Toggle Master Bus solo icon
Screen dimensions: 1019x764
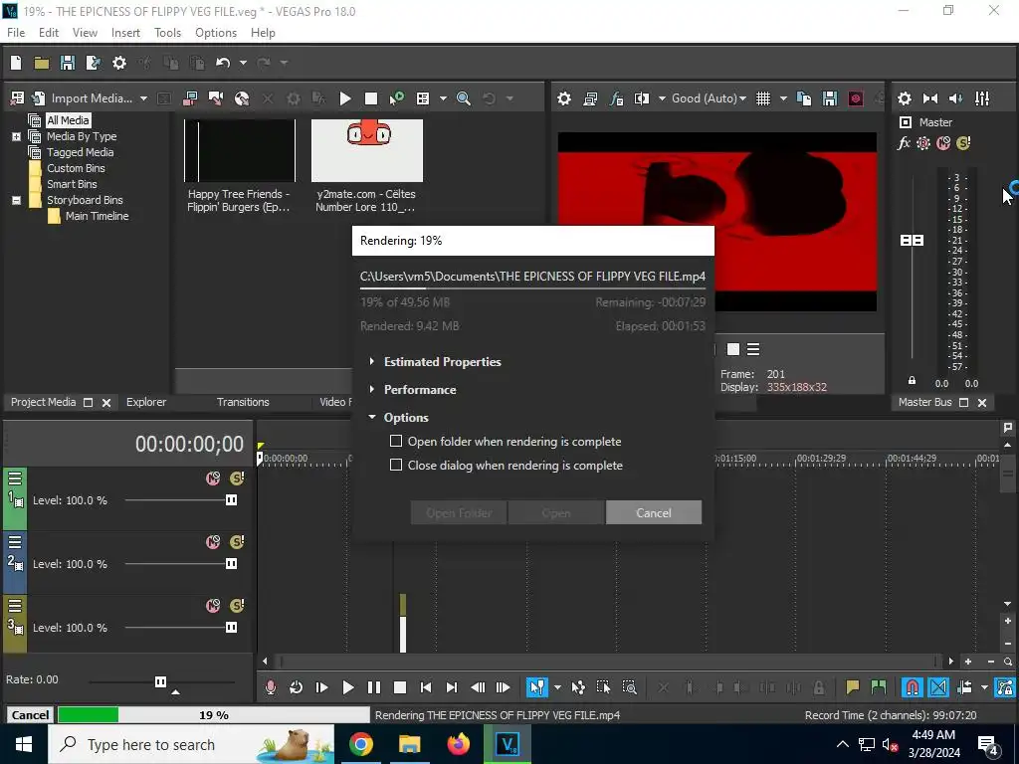click(963, 143)
